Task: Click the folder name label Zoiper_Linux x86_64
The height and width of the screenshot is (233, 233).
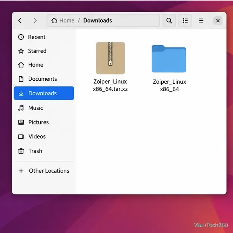Action: click(169, 86)
